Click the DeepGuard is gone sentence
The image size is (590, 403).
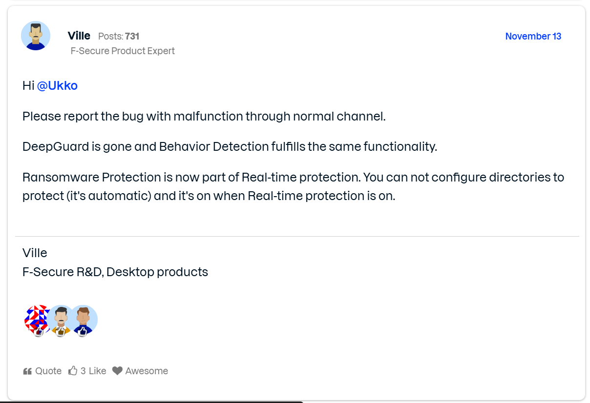click(x=230, y=146)
